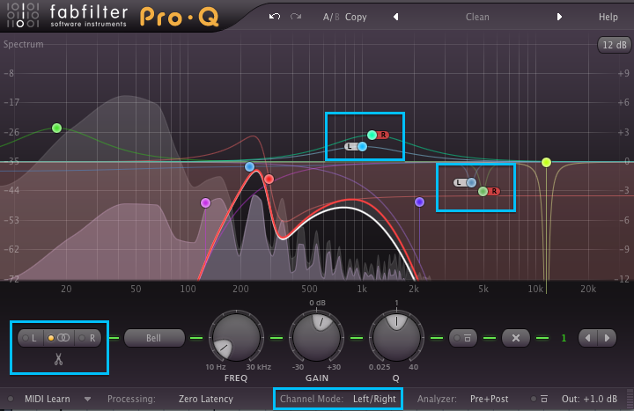
Task: Select the pink band dot near 100 Hz
Action: coord(205,202)
